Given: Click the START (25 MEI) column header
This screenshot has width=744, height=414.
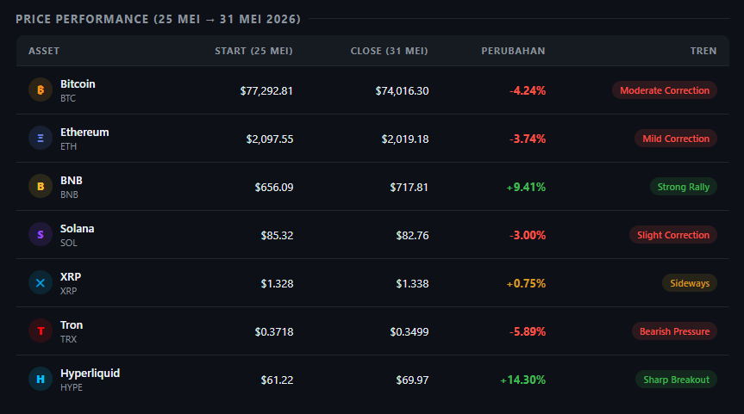Looking at the screenshot, I should pyautogui.click(x=253, y=51).
